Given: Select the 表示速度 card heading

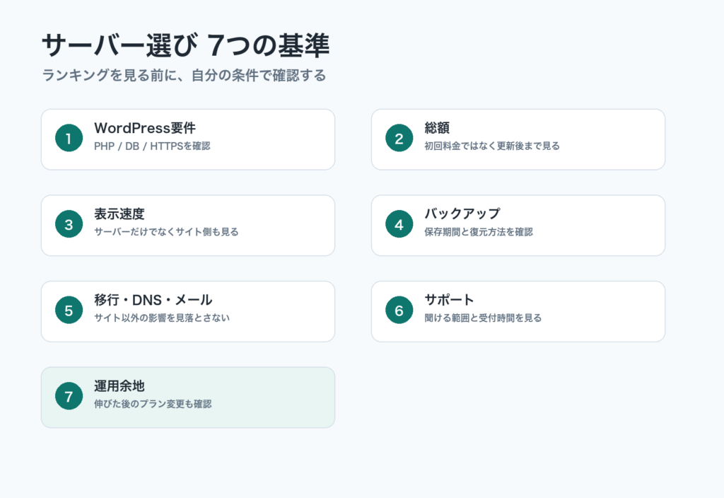Looking at the screenshot, I should [119, 214].
